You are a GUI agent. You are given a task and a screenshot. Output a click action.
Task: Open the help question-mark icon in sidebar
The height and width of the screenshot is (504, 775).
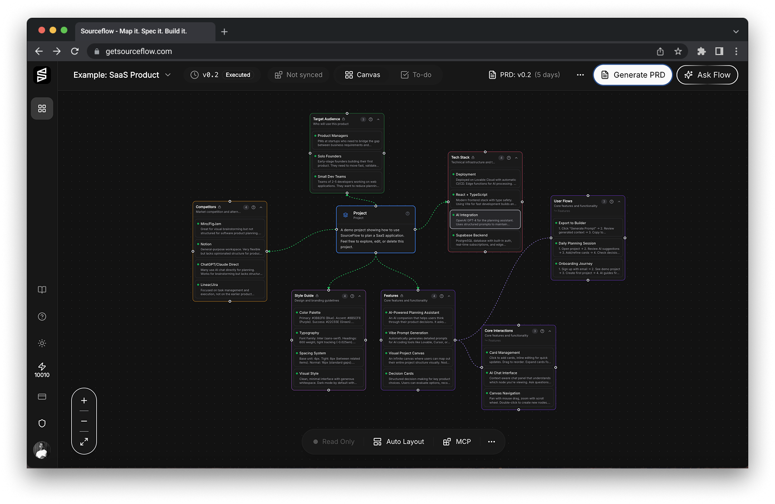(x=42, y=317)
